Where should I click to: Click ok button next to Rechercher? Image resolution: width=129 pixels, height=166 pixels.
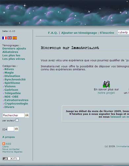coord(27,115)
